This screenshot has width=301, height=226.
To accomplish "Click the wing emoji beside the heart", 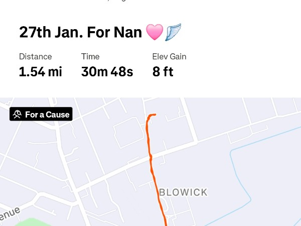I will point(173,33).
